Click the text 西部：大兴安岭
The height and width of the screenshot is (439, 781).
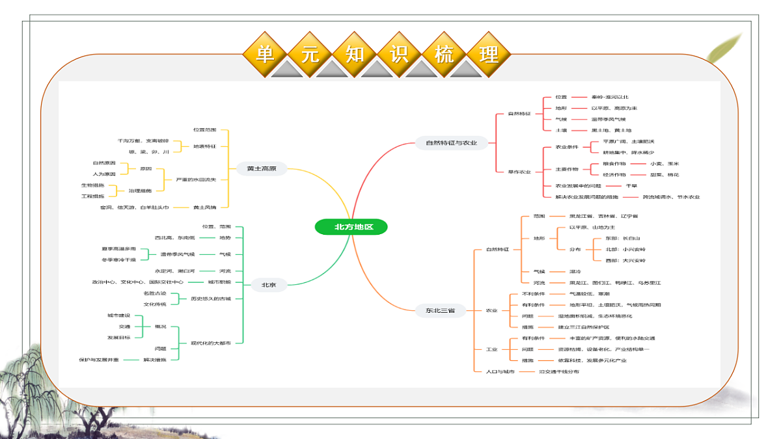coord(625,260)
